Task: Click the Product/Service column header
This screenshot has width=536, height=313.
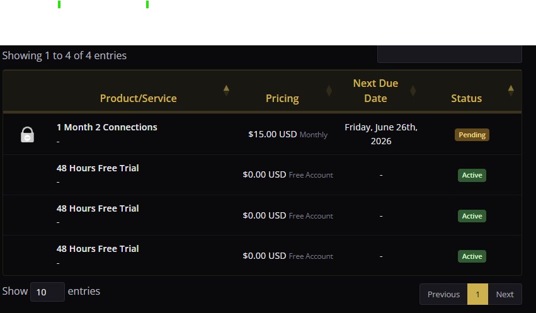Action: [138, 98]
